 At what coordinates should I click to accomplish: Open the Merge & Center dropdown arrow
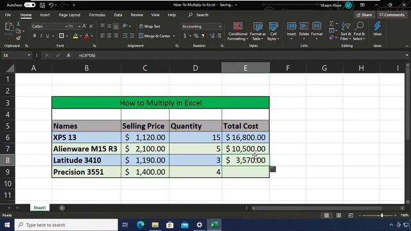tap(174, 36)
